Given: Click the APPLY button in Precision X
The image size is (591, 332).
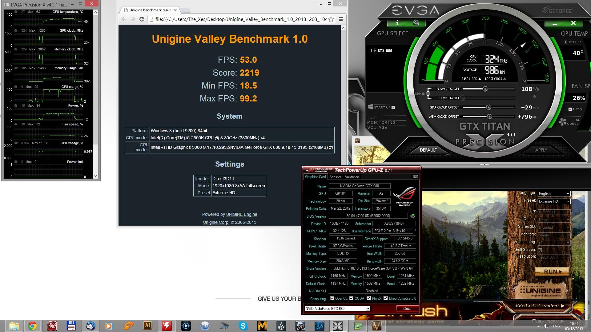Looking at the screenshot, I should point(541,150).
